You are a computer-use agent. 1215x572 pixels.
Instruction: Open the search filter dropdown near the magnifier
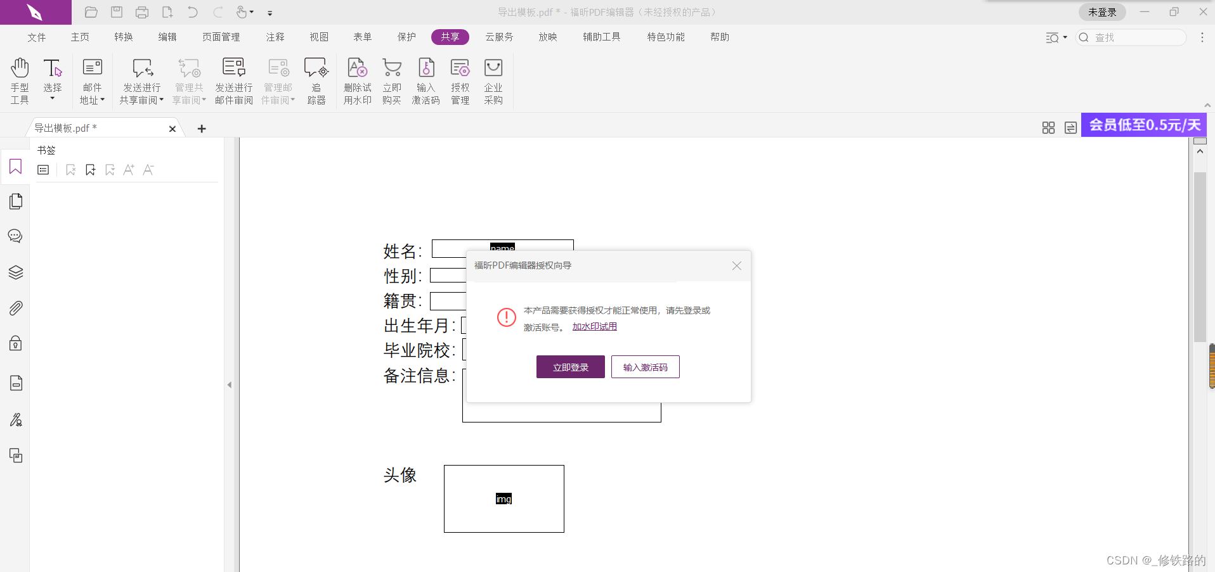coord(1064,37)
